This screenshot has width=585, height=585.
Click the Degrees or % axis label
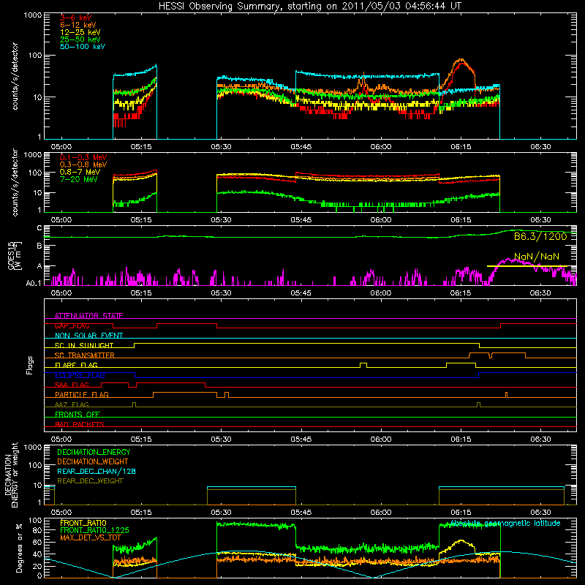tap(20, 548)
